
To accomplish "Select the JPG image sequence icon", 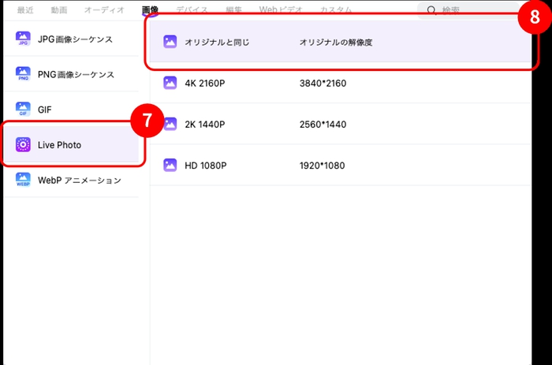I will (24, 39).
